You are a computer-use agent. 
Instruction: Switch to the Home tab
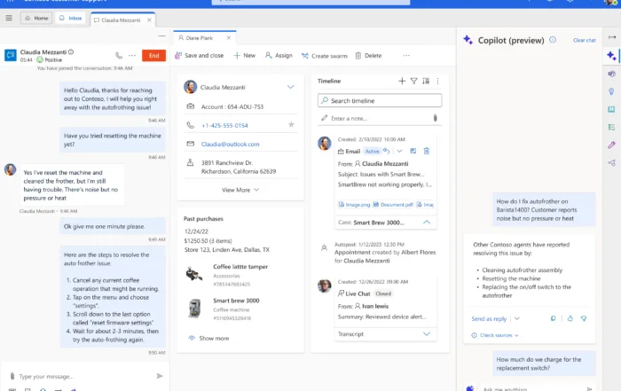36,19
